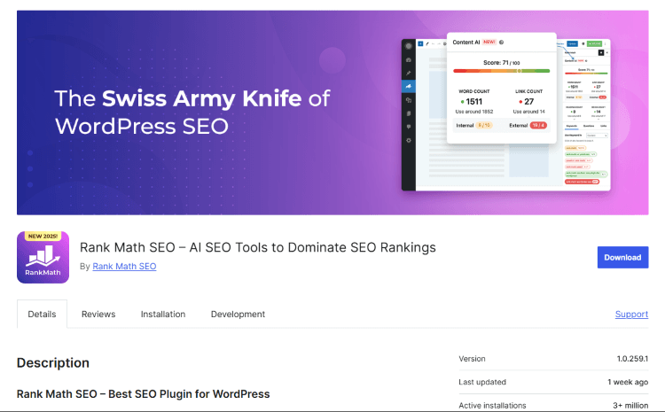Go to the Development tab

click(238, 314)
